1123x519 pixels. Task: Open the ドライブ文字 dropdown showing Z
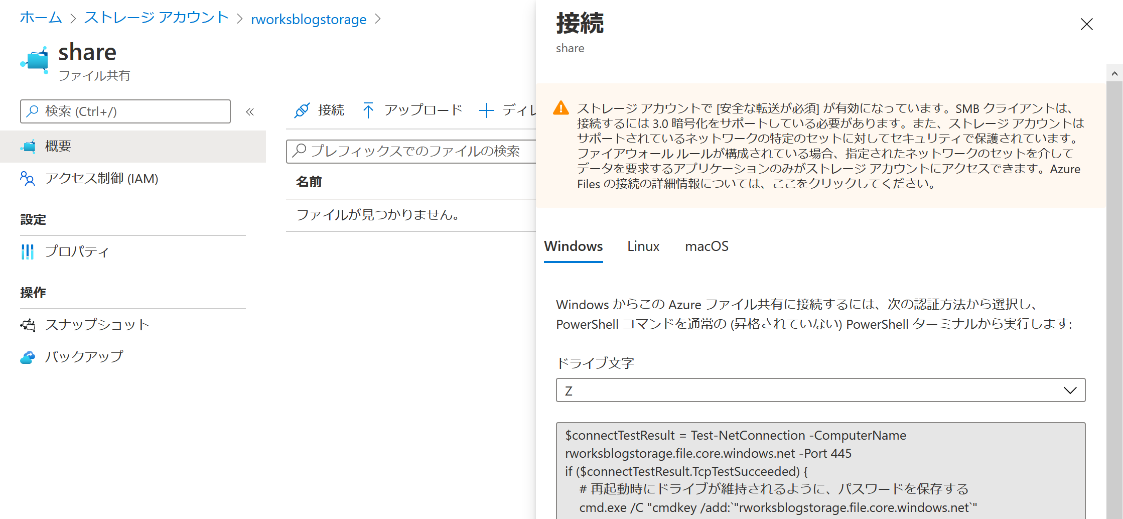[820, 390]
